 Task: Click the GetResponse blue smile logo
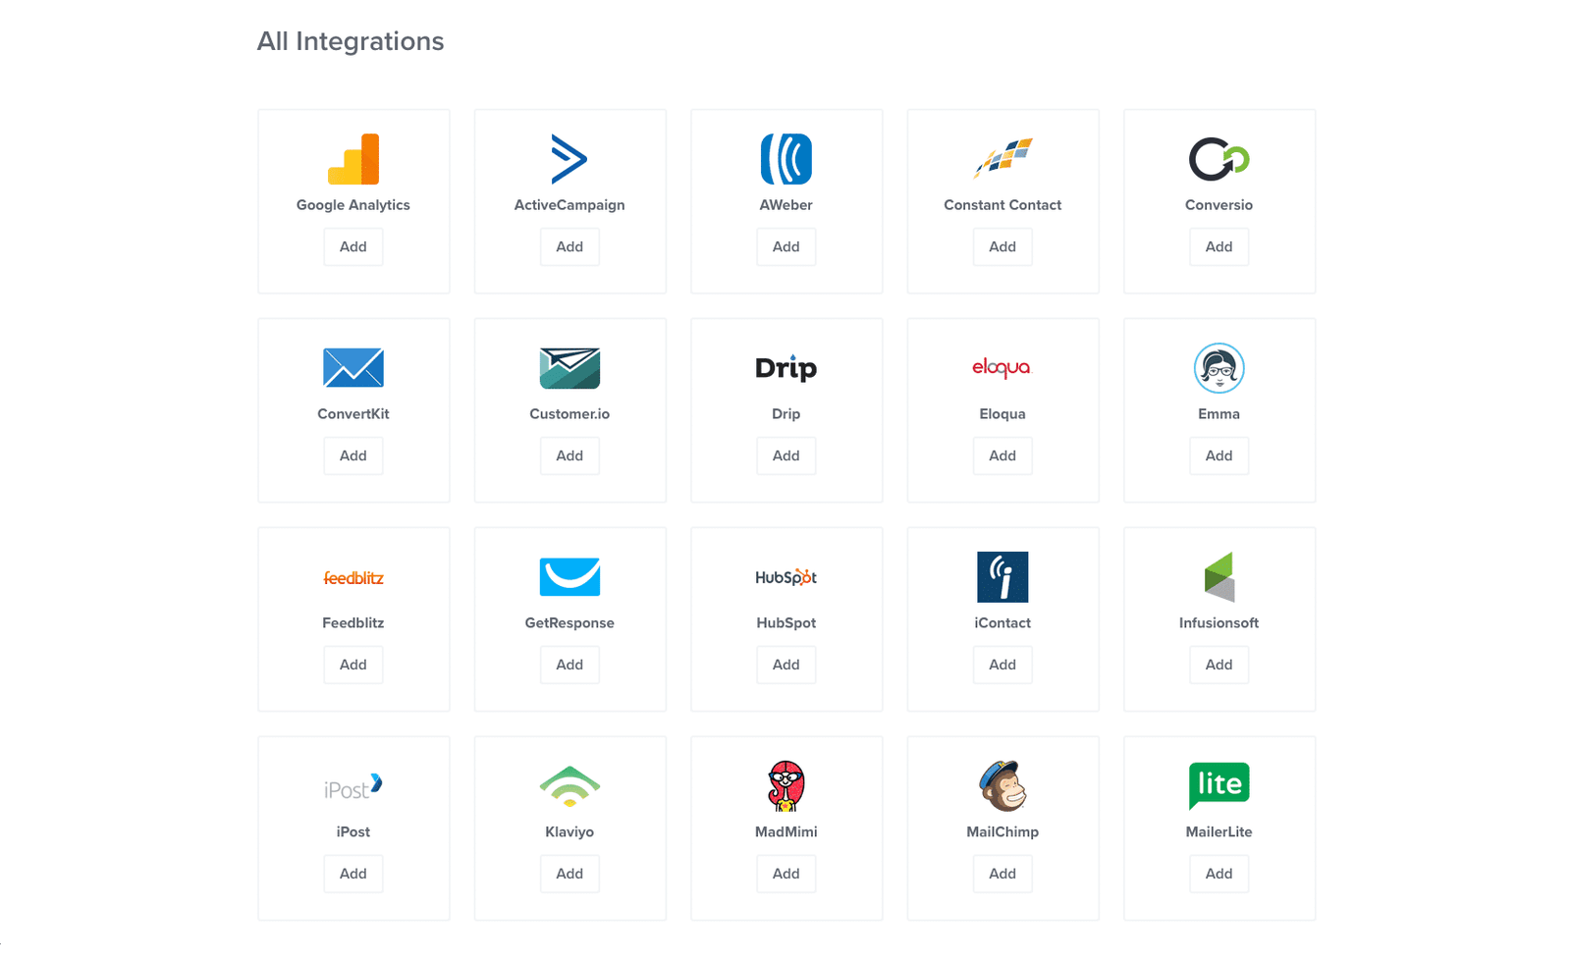click(569, 577)
